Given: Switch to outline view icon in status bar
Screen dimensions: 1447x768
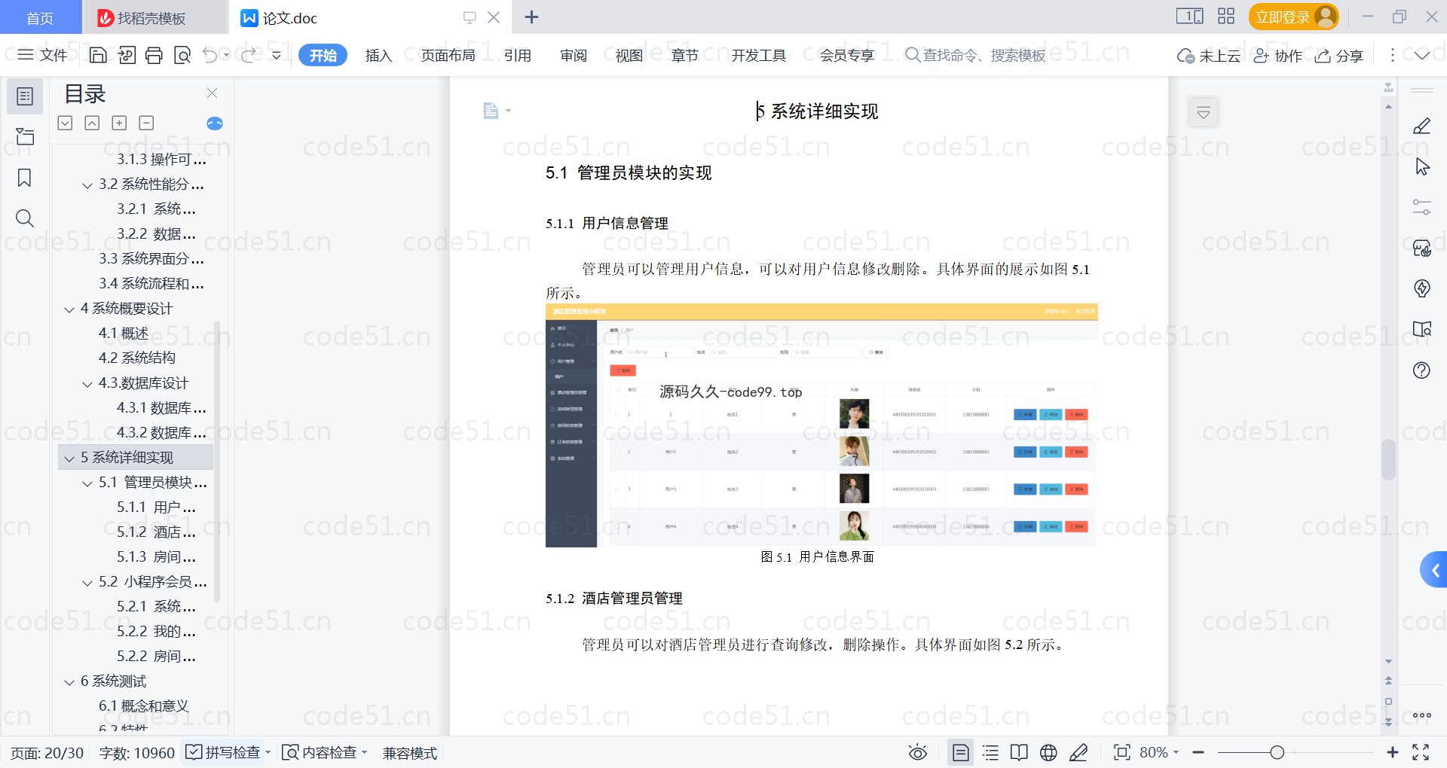Looking at the screenshot, I should (x=990, y=753).
